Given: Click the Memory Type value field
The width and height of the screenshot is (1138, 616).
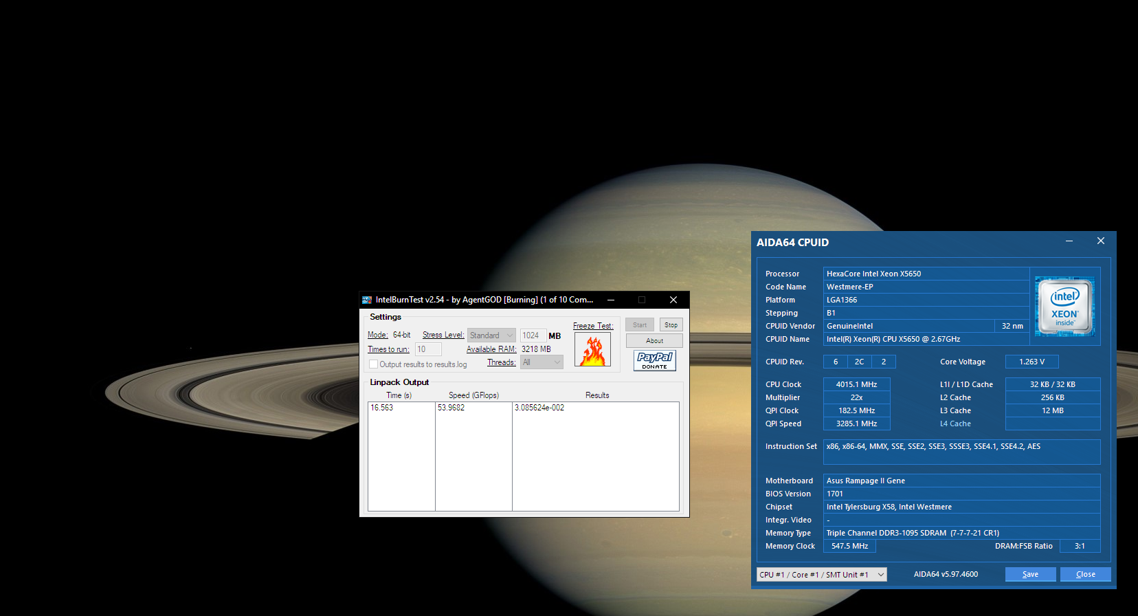Looking at the screenshot, I should pos(961,533).
